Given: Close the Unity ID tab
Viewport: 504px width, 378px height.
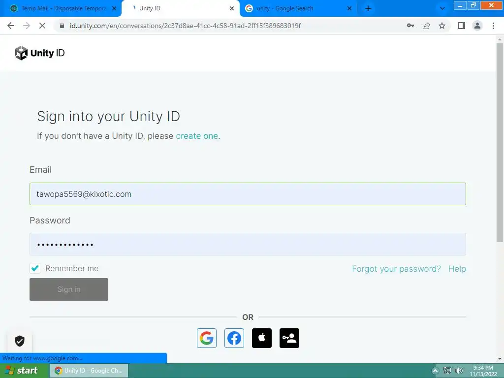Looking at the screenshot, I should pyautogui.click(x=232, y=8).
